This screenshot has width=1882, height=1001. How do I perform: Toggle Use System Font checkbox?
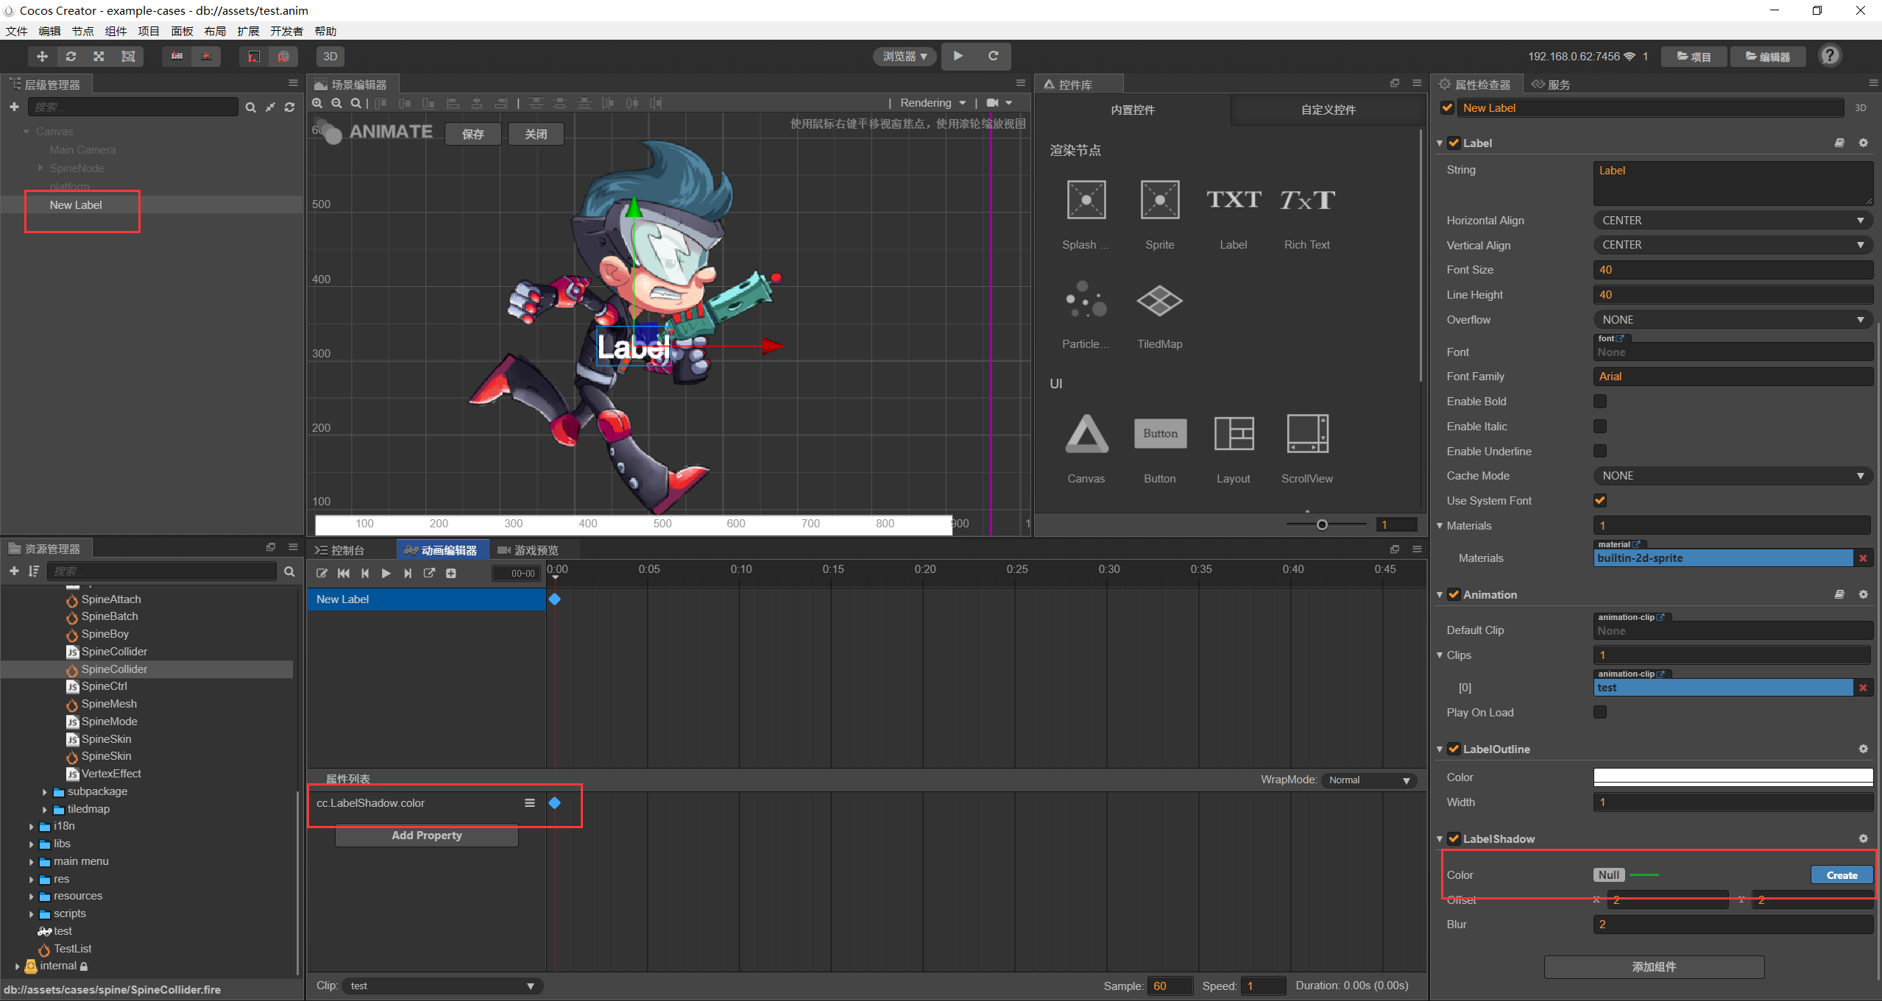coord(1599,501)
